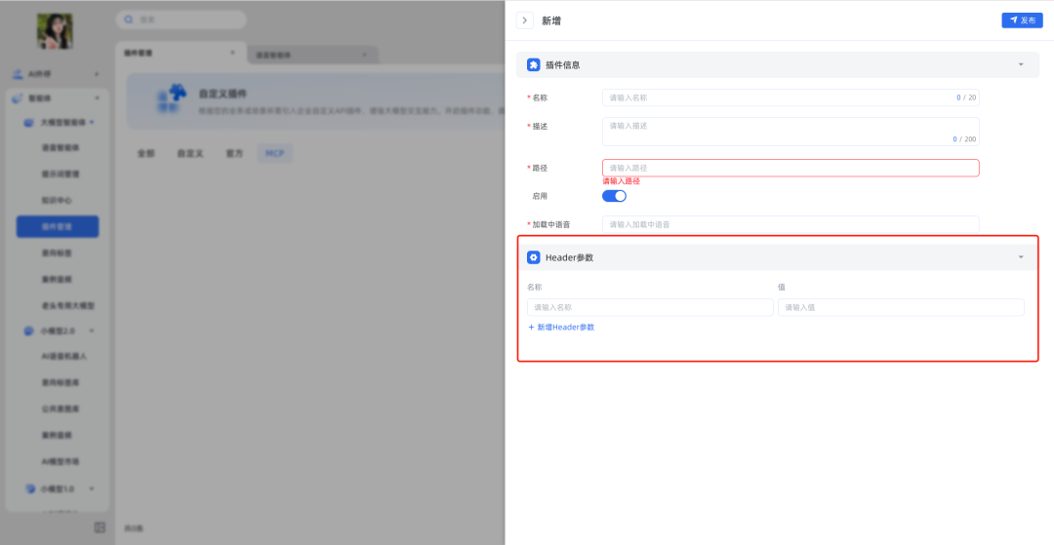Viewport: 1054px width, 545px height.
Task: Collapse the 新增 side panel with the arrow
Action: pyautogui.click(x=525, y=20)
